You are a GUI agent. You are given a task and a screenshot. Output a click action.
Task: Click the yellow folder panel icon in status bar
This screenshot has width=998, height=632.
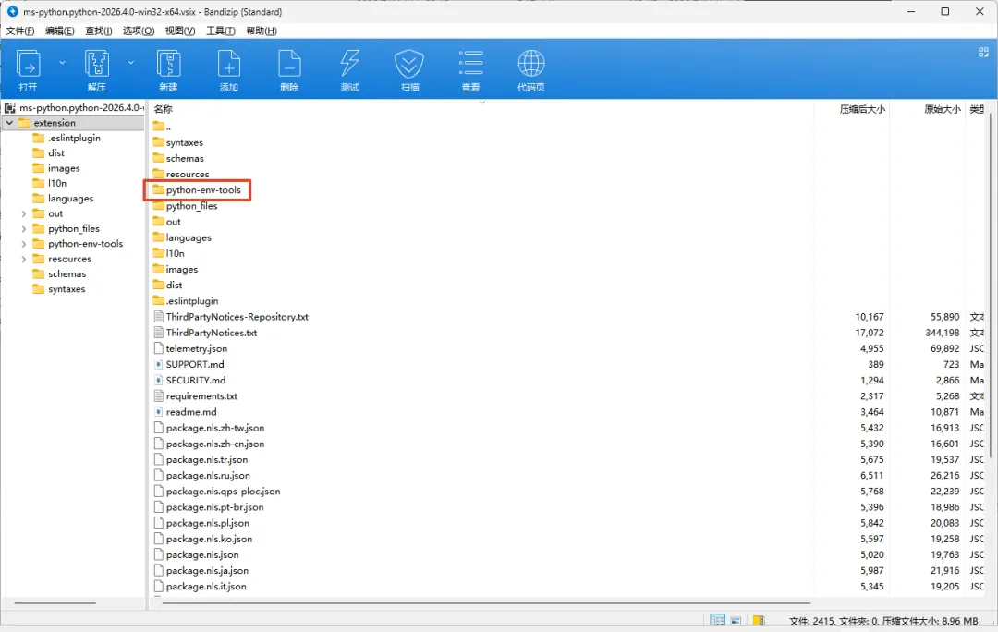pyautogui.click(x=758, y=620)
